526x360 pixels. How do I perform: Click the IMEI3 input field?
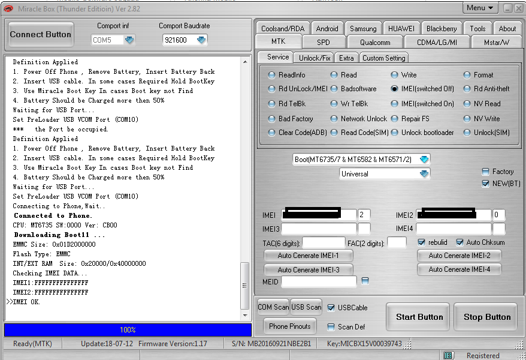(x=319, y=229)
